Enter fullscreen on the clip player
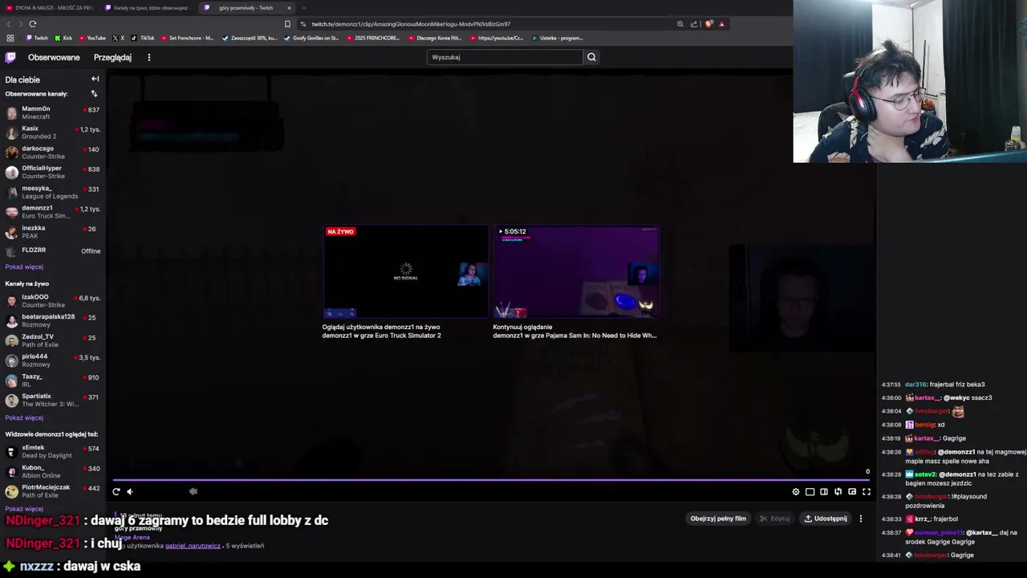 [x=867, y=492]
